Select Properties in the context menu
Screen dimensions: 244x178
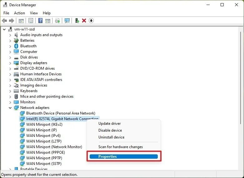click(x=124, y=157)
